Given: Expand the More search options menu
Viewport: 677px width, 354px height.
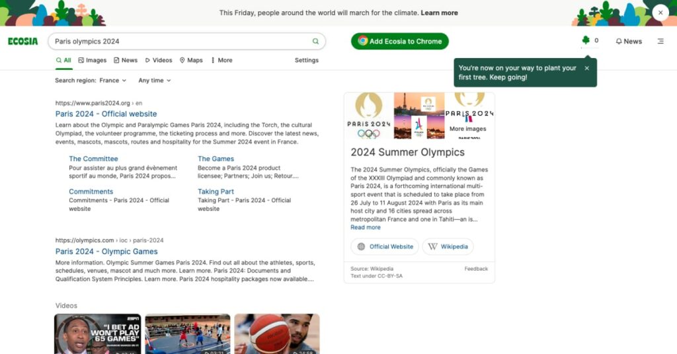Looking at the screenshot, I should (221, 60).
